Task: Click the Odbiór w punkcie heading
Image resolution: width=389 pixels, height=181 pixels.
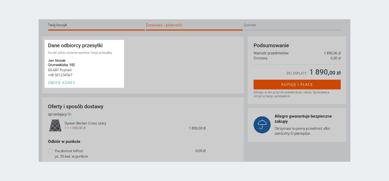Action: point(64,141)
